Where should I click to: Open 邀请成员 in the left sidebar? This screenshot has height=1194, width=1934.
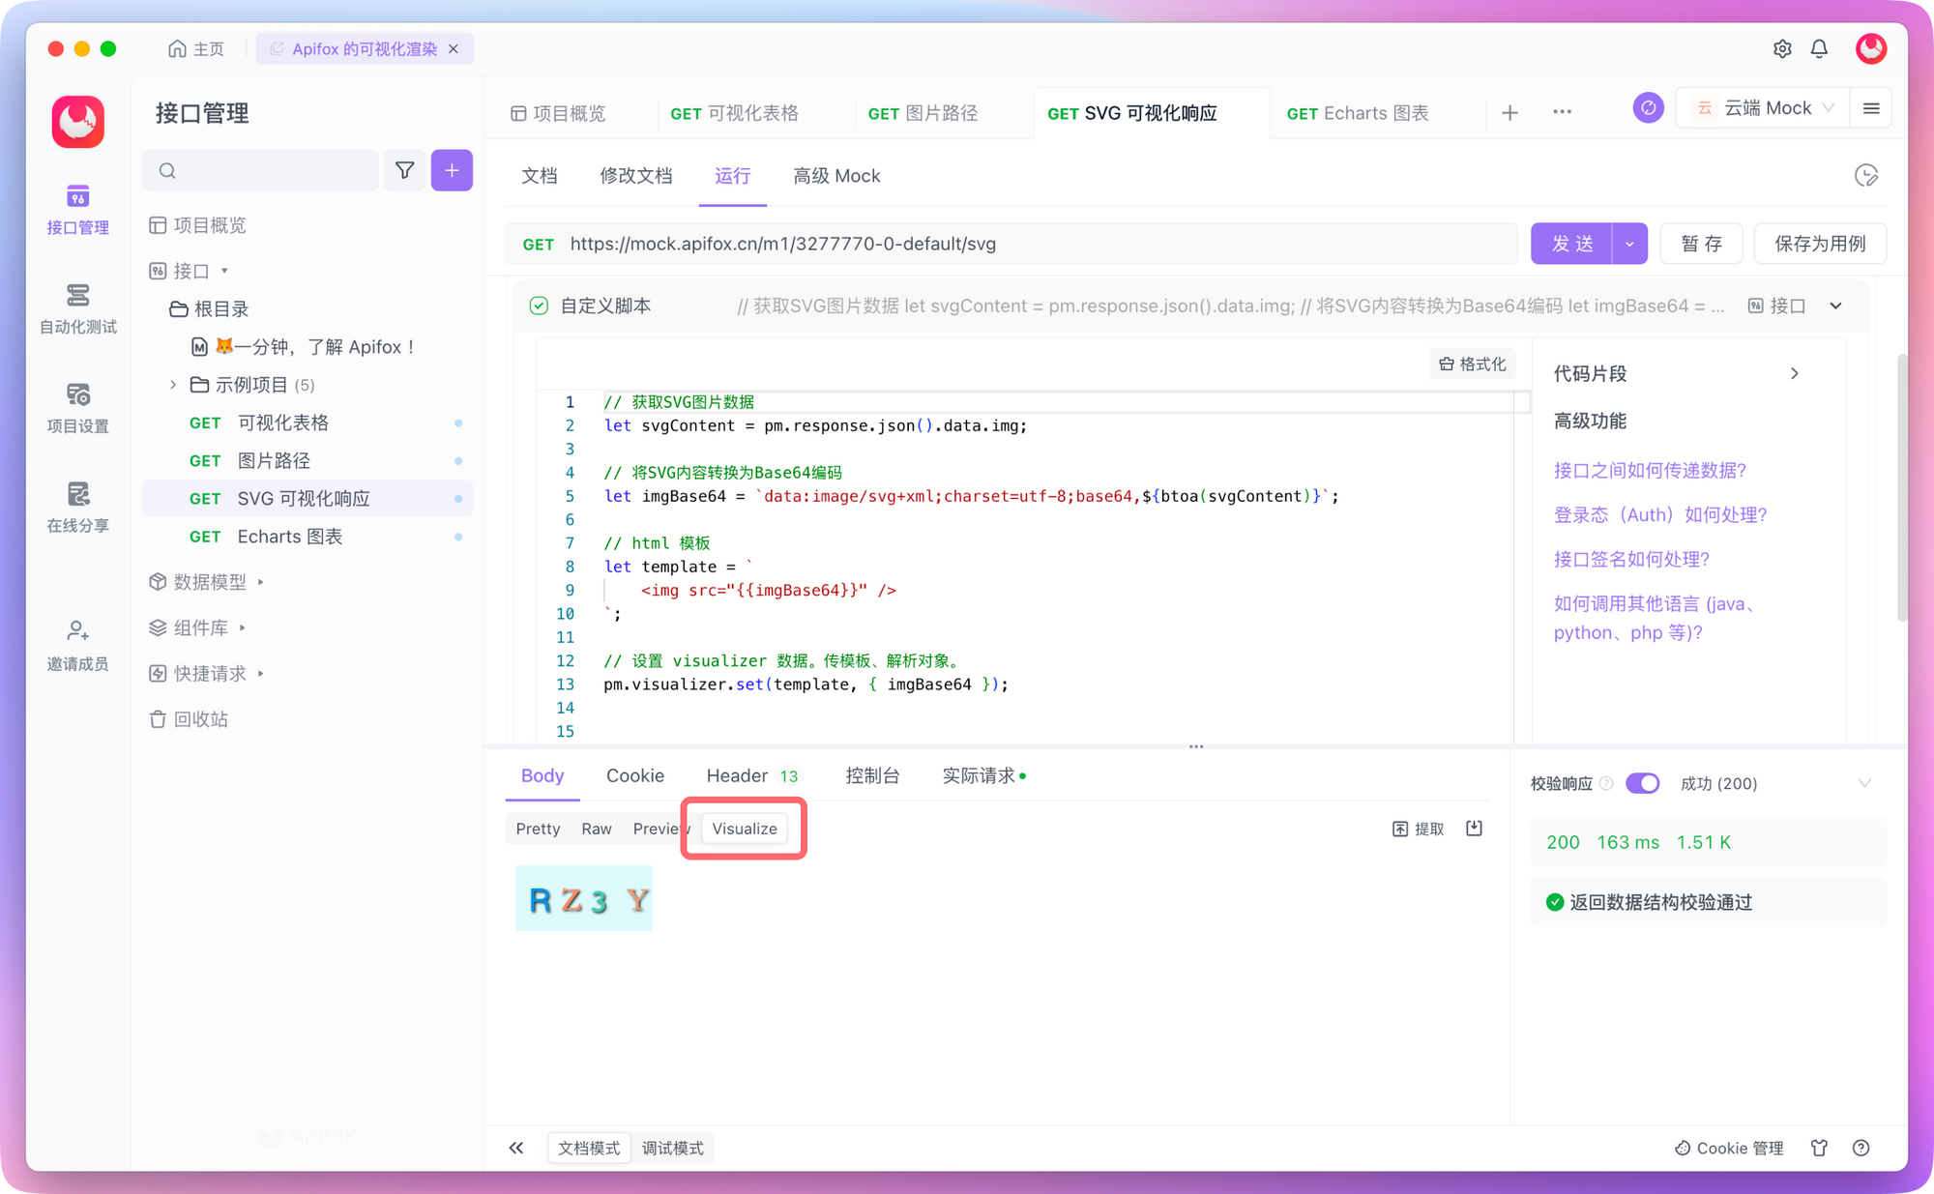78,647
